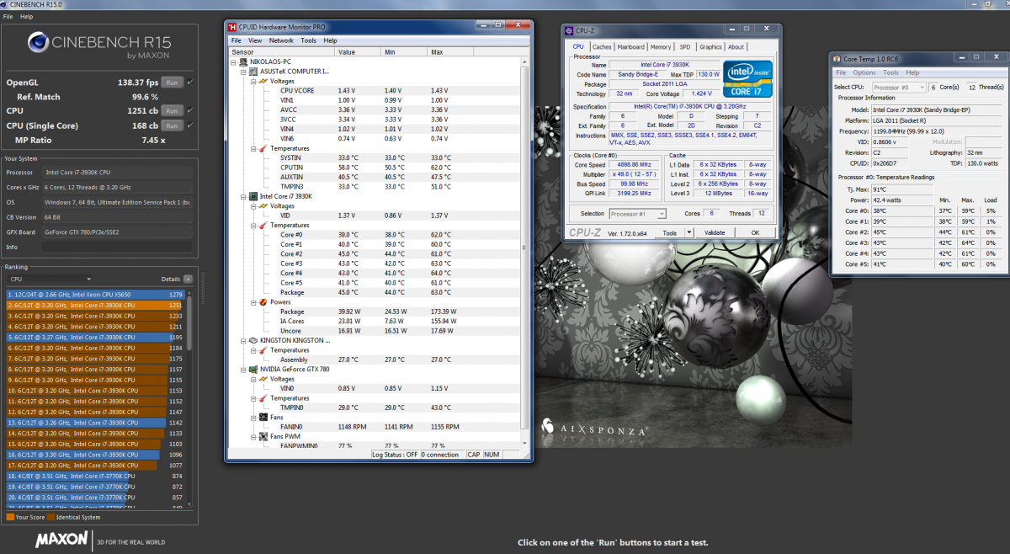
Task: Click the Cinebench Info input field
Action: [x=118, y=247]
